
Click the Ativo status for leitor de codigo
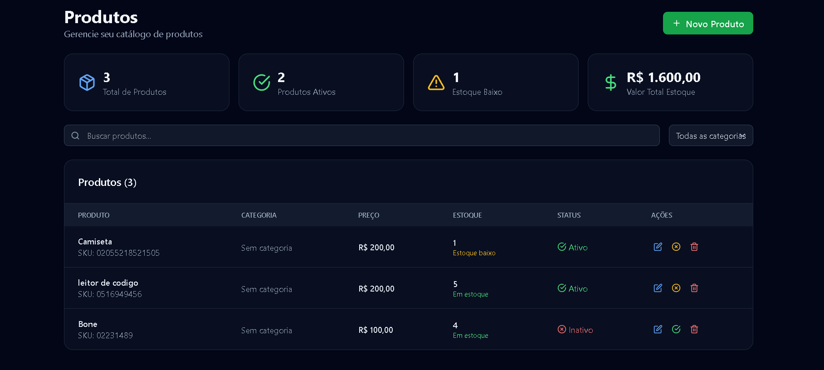click(x=572, y=288)
